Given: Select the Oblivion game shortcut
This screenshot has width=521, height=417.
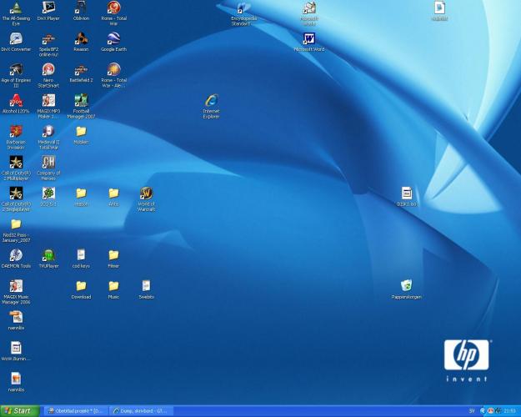Looking at the screenshot, I should pos(81,8).
